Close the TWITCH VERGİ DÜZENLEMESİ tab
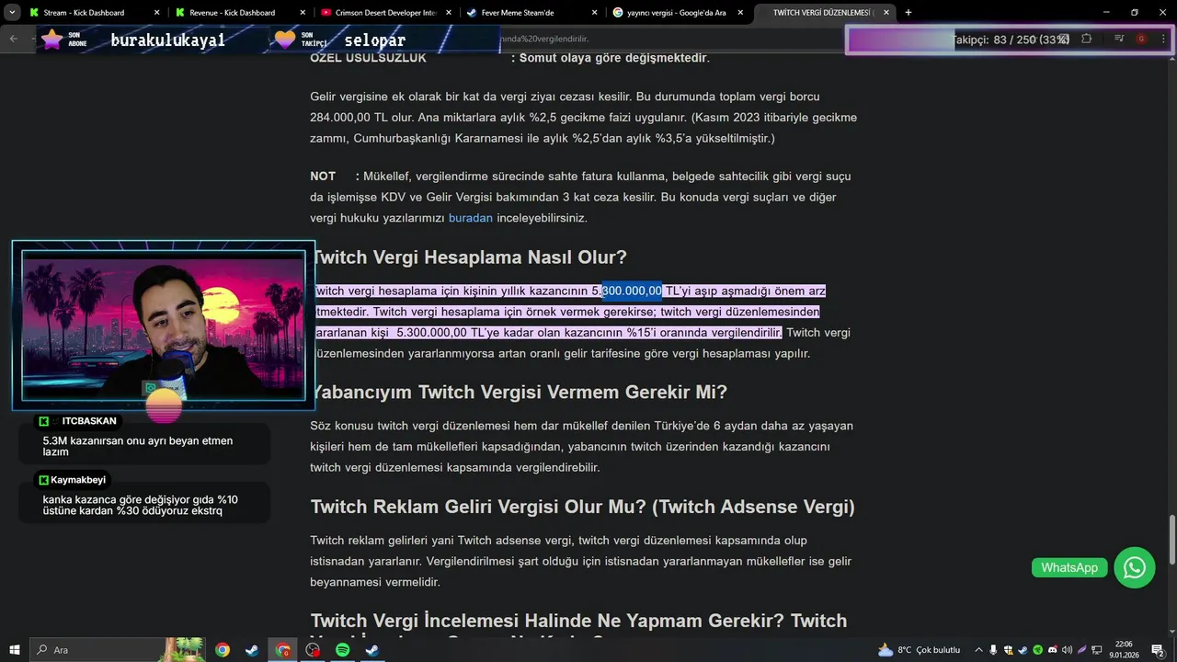Viewport: 1177px width, 662px height. tap(886, 13)
